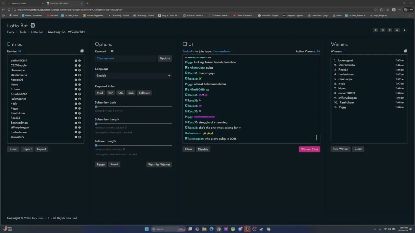
Task: Click the Disable chat button
Action: point(203,149)
